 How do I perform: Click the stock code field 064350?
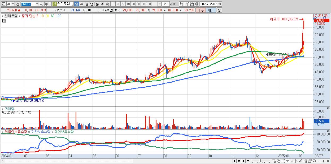click(x=28, y=4)
